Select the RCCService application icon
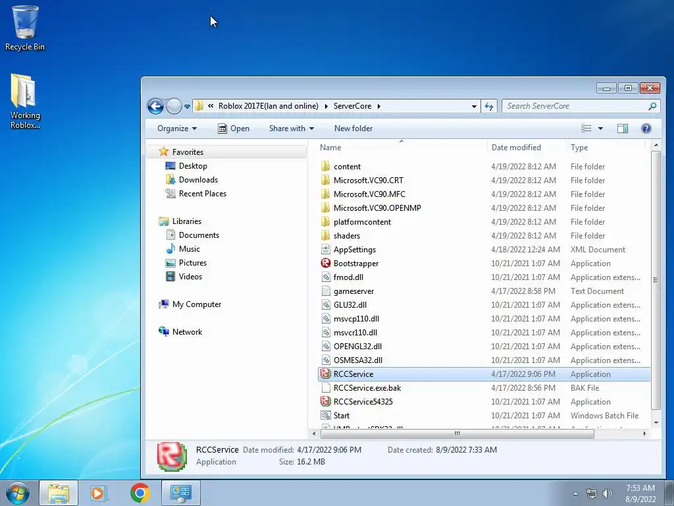This screenshot has width=674, height=506. 326,374
